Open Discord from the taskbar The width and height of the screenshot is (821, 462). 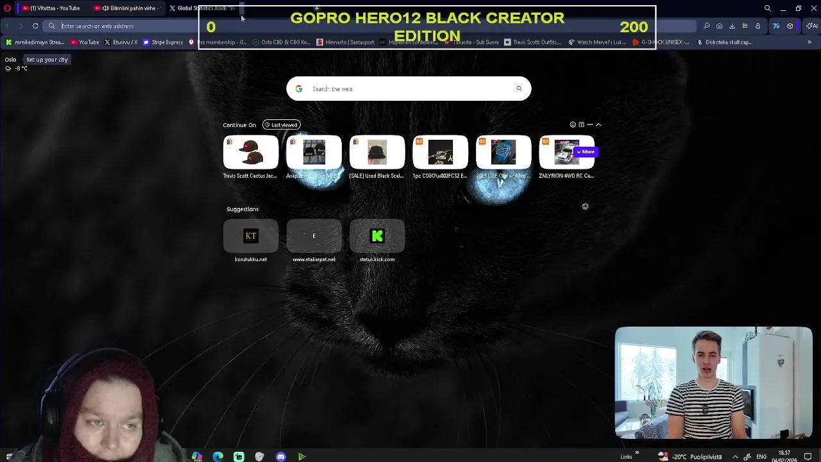[x=281, y=457]
